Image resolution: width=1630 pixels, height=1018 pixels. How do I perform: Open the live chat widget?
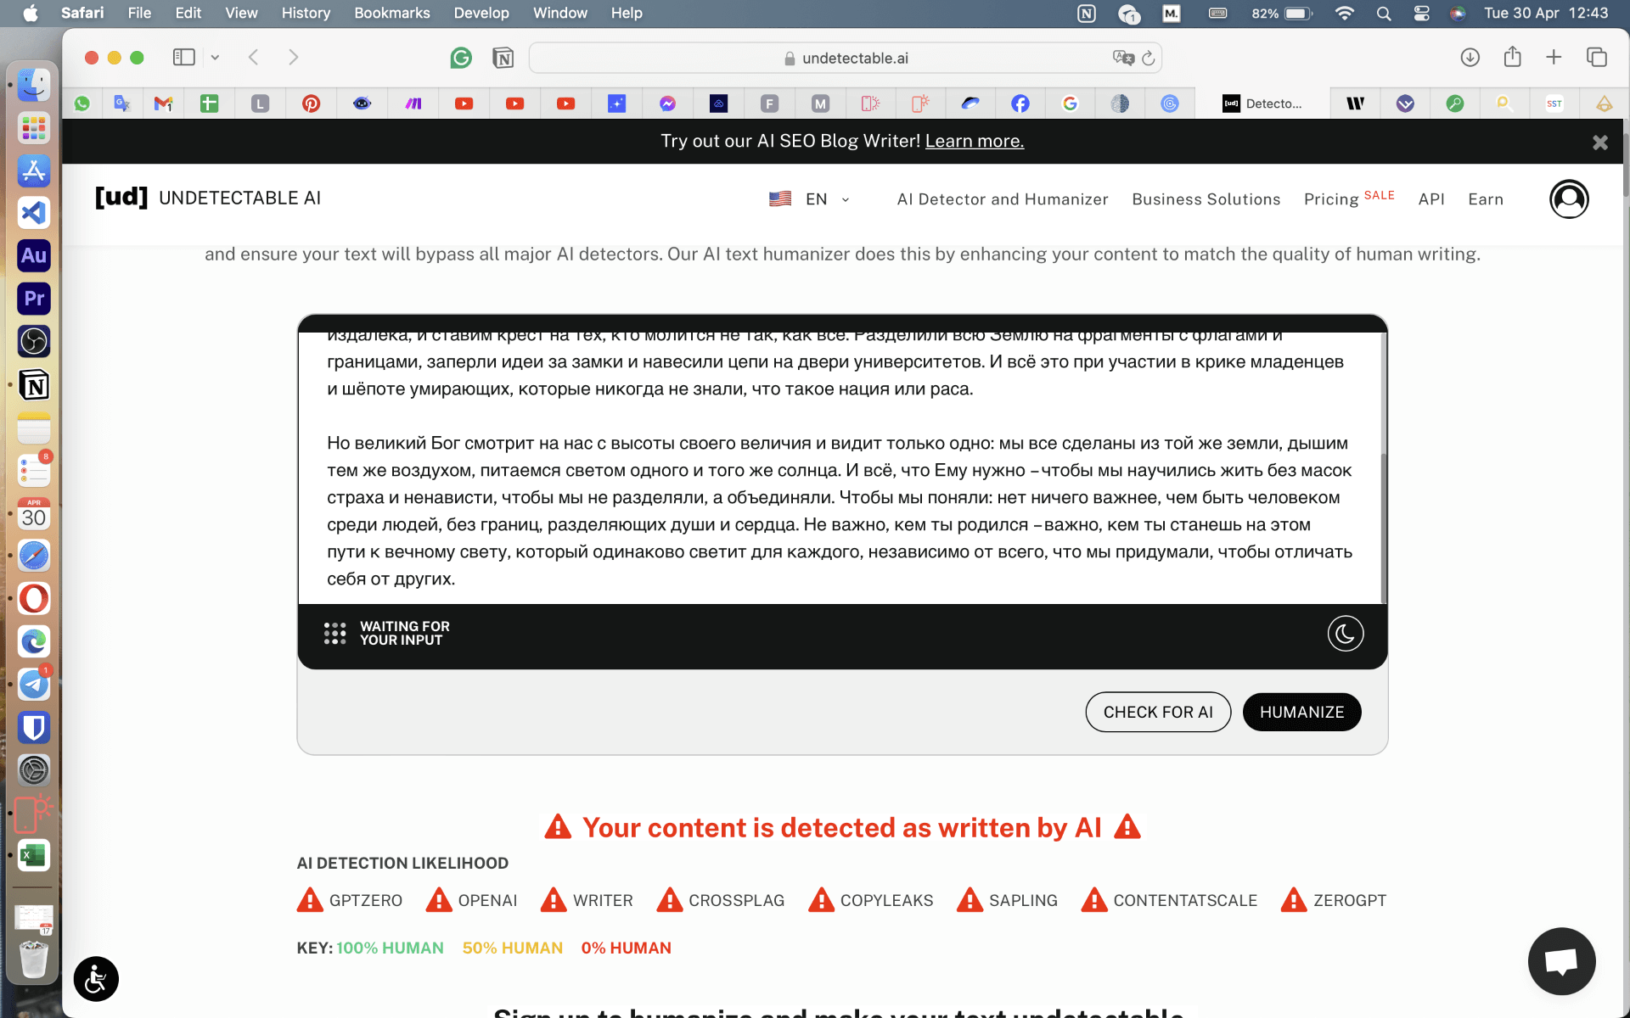(x=1561, y=961)
